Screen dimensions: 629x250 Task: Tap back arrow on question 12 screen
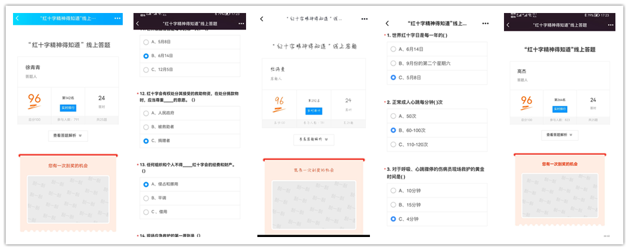[138, 25]
